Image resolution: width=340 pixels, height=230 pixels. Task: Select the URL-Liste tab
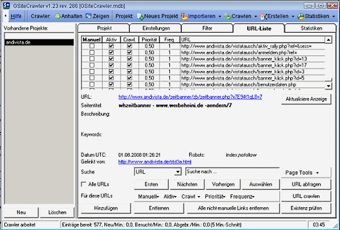(259, 28)
